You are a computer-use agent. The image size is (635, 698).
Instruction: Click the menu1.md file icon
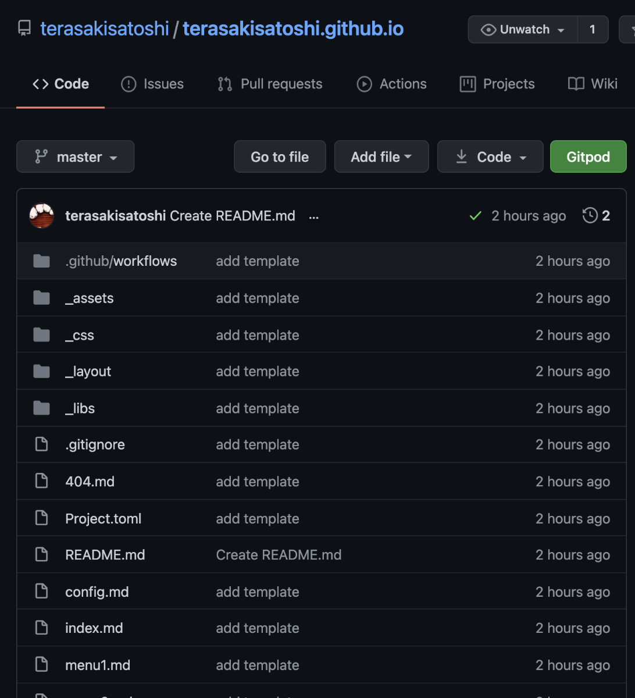tap(41, 665)
